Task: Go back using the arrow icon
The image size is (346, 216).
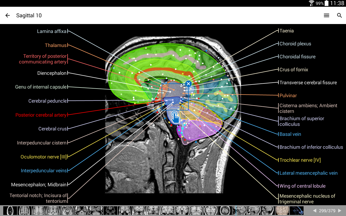Action: 8,15
